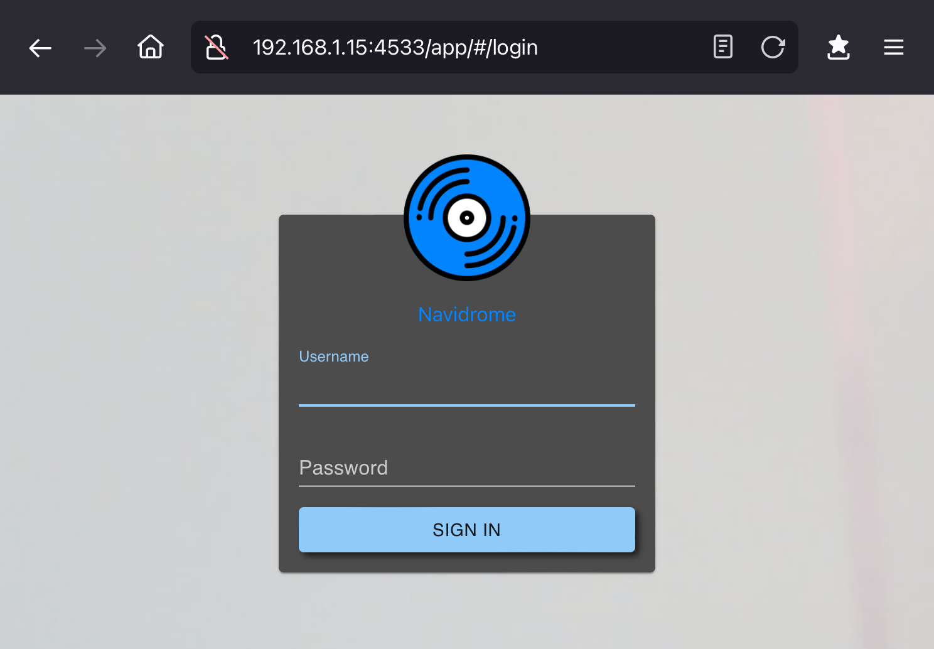Image resolution: width=934 pixels, height=649 pixels.
Task: Reload the Navidrome login page
Action: click(773, 47)
